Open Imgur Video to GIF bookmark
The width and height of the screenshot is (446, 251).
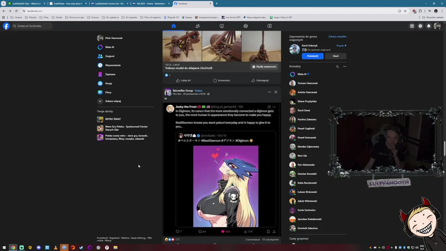pyautogui.click(x=281, y=17)
